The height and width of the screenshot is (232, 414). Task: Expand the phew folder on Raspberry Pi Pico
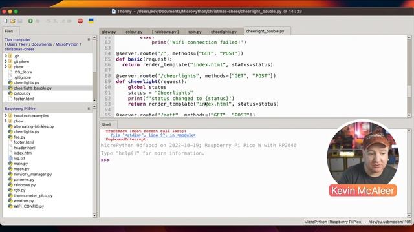pyautogui.click(x=6, y=121)
